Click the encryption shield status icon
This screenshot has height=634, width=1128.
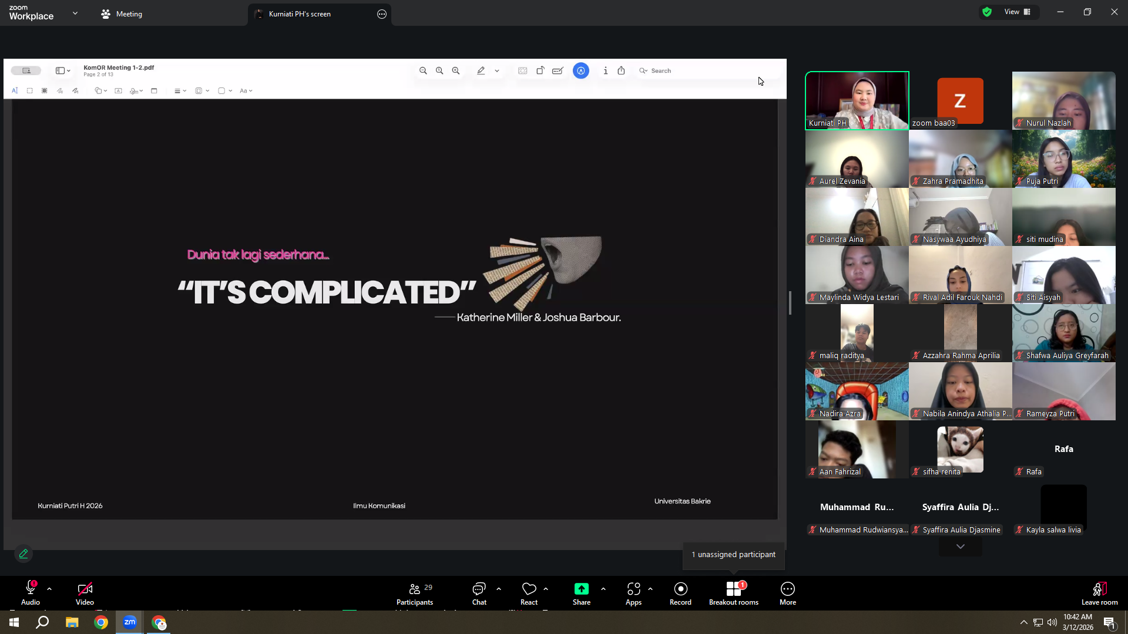pos(987,12)
